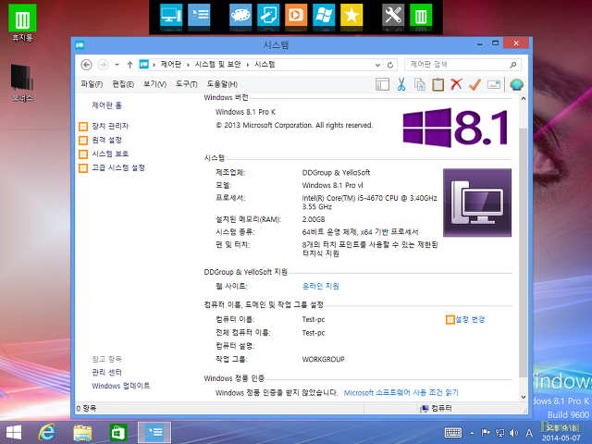Viewport: 592px width, 444px height.
Task: Click the active Control Panel taskbar button
Action: click(154, 433)
